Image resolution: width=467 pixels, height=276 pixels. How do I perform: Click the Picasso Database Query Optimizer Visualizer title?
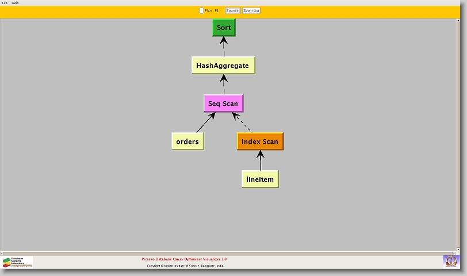[184, 259]
